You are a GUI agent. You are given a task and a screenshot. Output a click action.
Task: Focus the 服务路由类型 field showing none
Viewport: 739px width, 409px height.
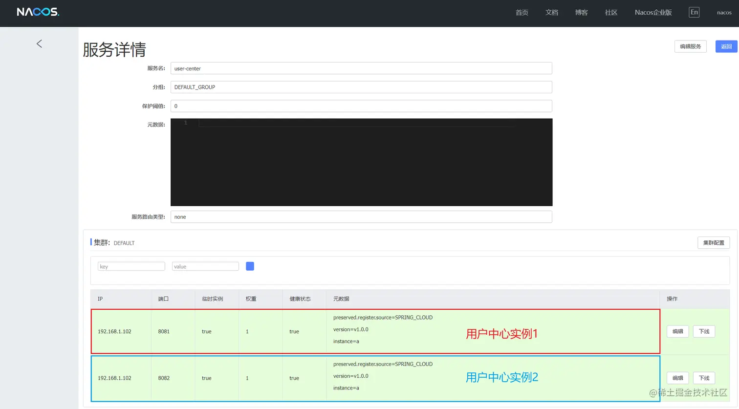pos(361,217)
